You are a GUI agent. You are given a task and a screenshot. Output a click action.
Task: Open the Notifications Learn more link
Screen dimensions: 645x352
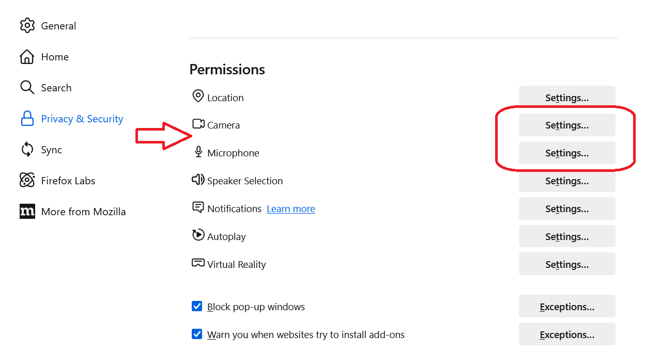coord(290,209)
